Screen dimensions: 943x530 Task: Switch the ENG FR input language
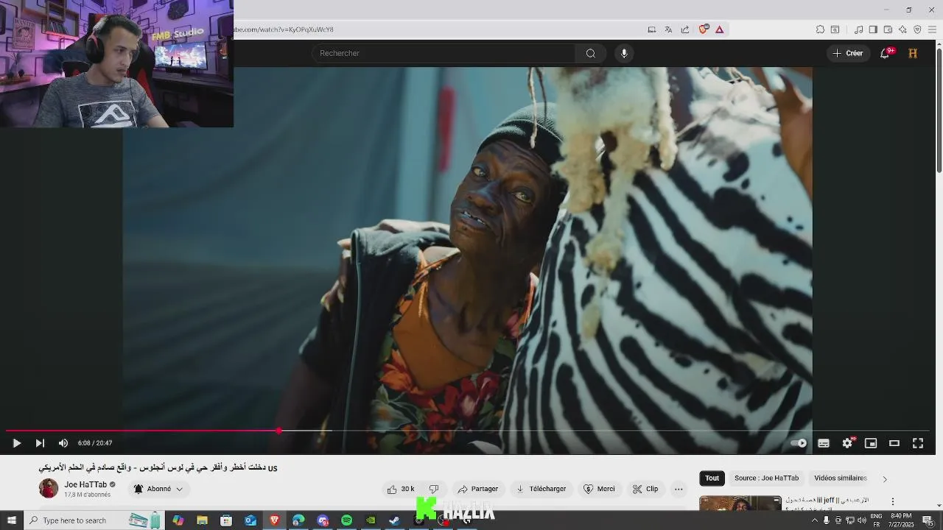tap(877, 520)
